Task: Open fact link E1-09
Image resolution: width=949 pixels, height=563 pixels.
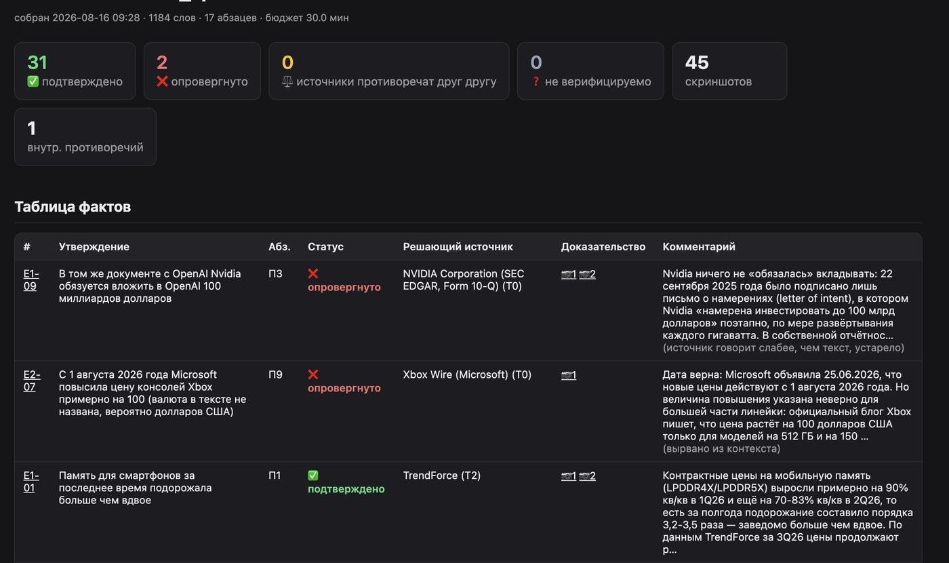Action: pyautogui.click(x=31, y=280)
